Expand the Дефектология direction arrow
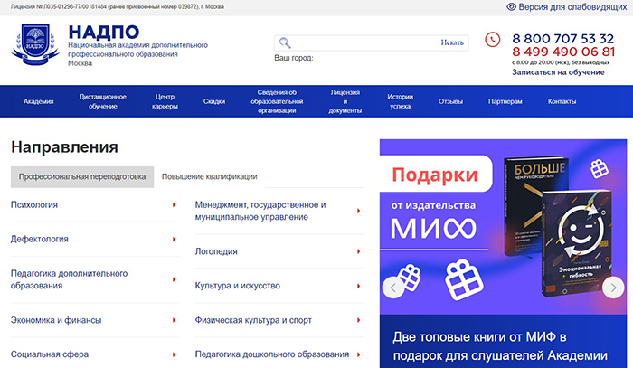 [x=174, y=240]
